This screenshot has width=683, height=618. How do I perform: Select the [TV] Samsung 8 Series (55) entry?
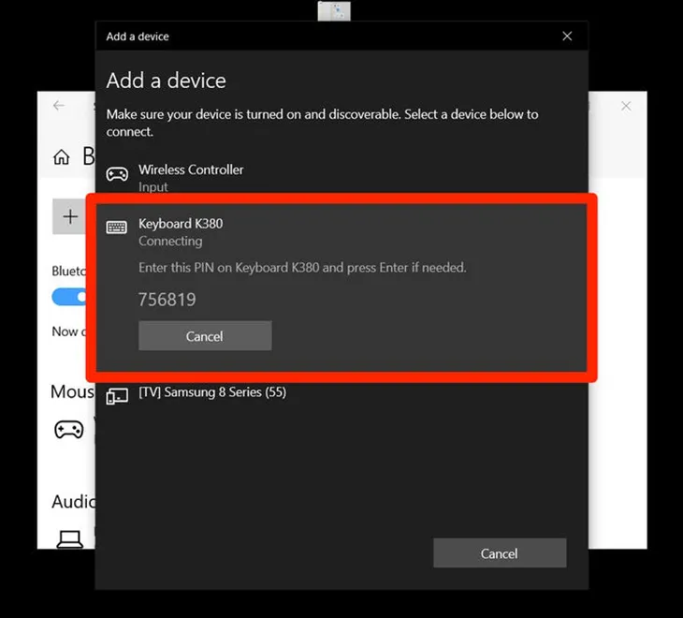click(x=212, y=392)
